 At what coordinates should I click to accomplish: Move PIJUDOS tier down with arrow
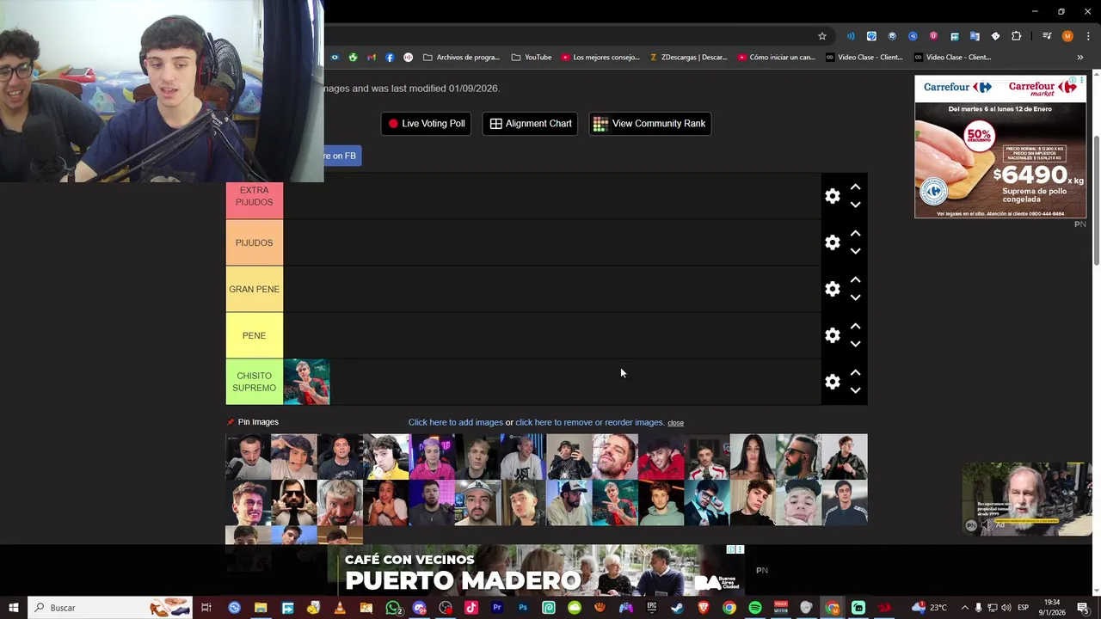(x=855, y=252)
